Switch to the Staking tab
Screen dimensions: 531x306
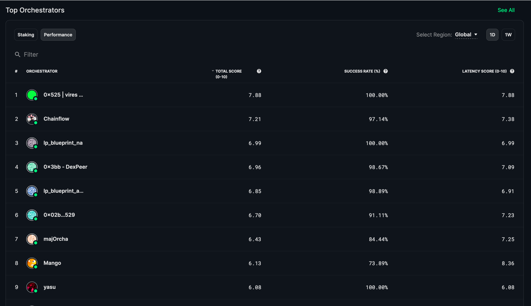pyautogui.click(x=25, y=34)
